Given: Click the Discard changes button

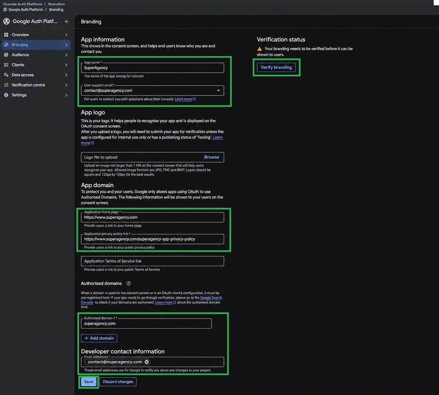Looking at the screenshot, I should click(x=118, y=382).
